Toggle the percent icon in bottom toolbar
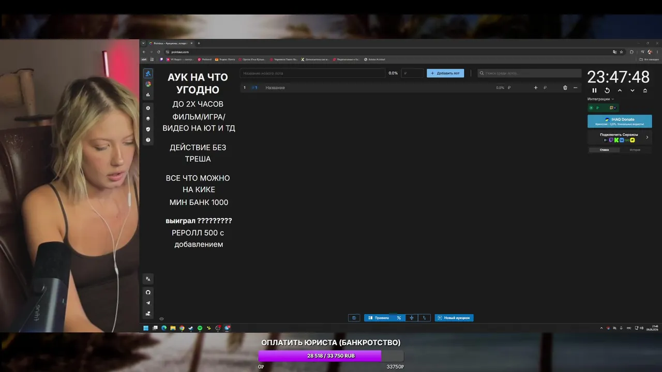The width and height of the screenshot is (662, 372). pos(399,318)
